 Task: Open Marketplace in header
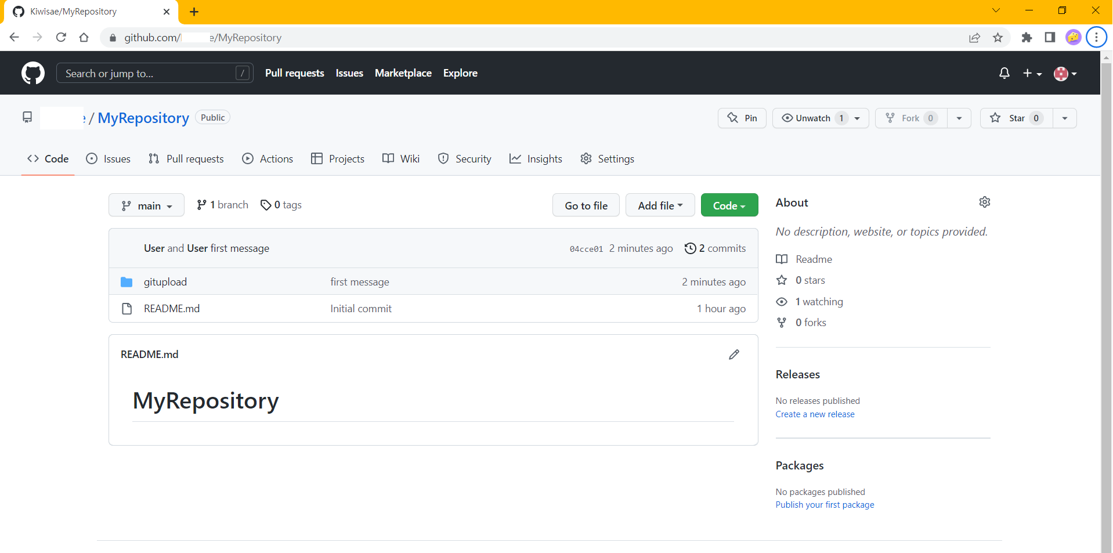click(403, 73)
